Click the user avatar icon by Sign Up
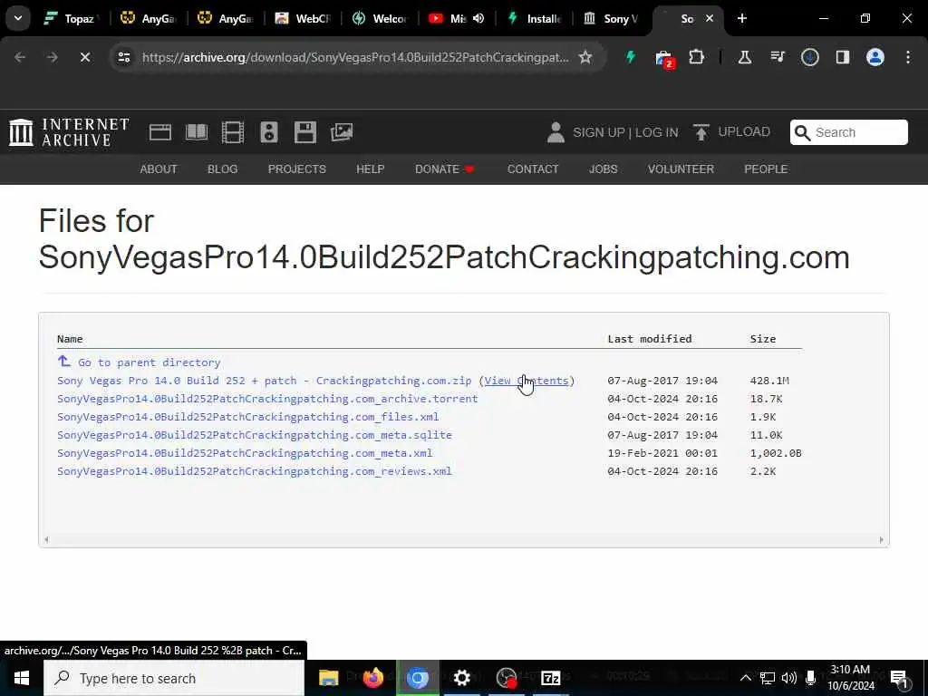This screenshot has height=696, width=928. (x=556, y=132)
